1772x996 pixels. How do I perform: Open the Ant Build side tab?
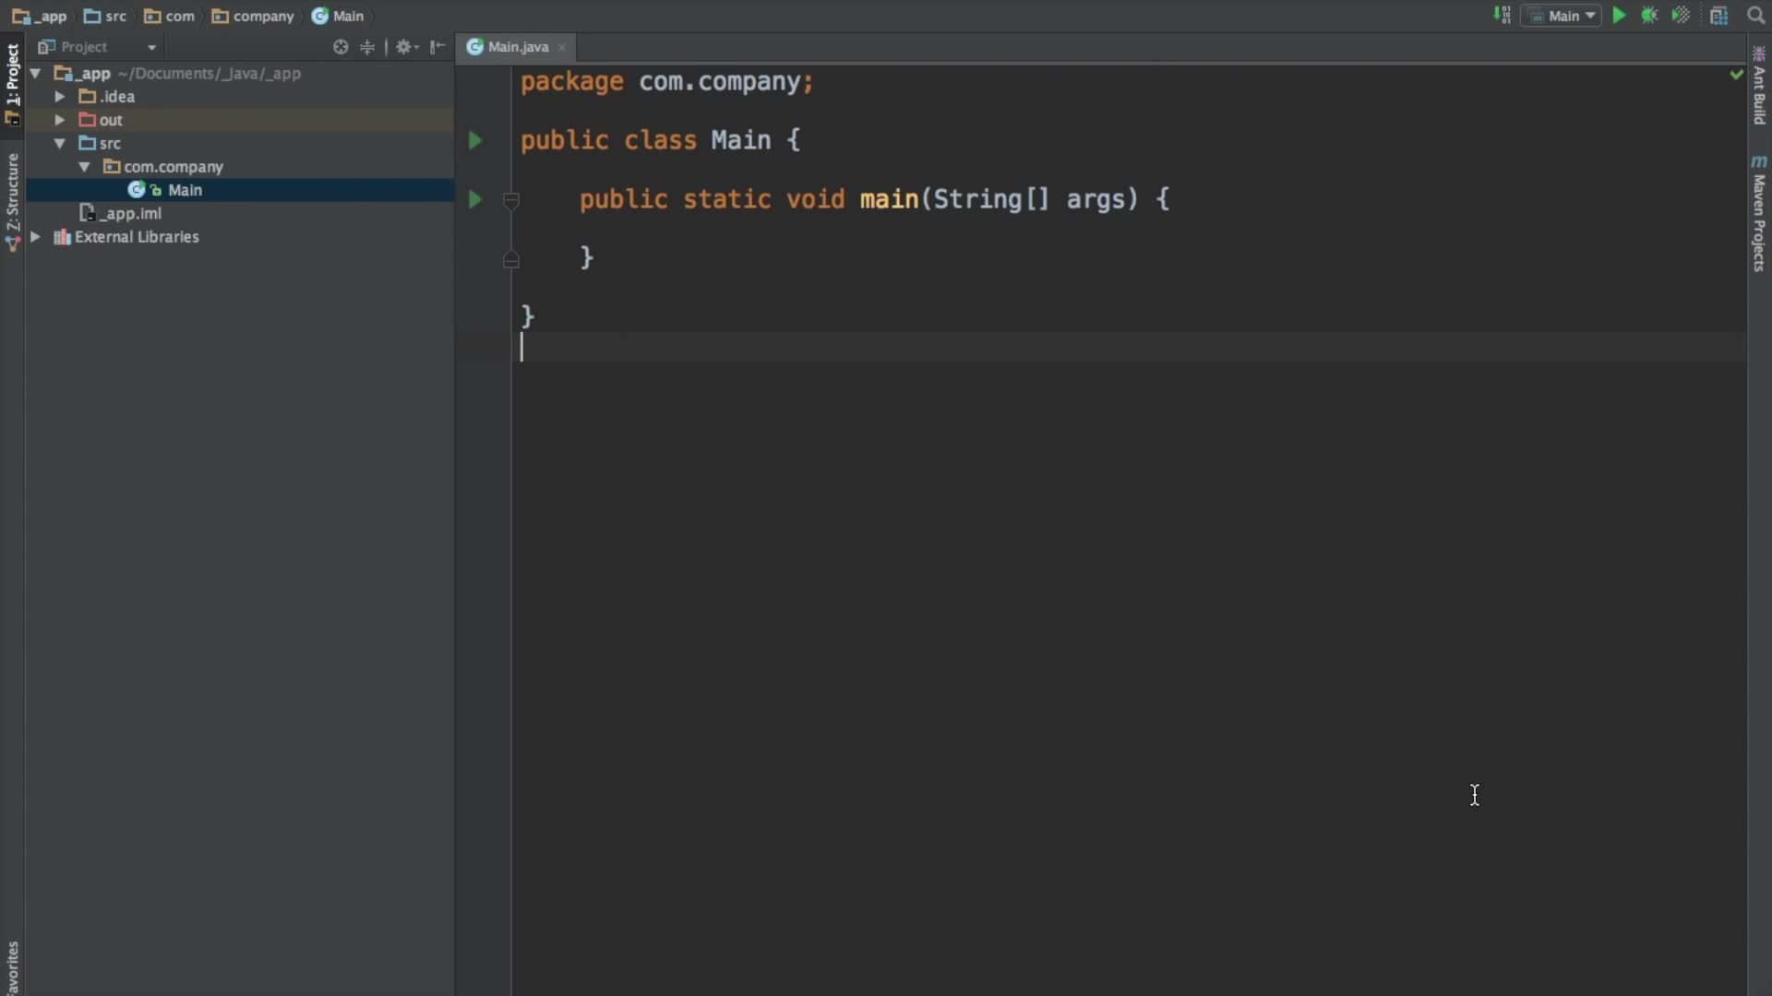pyautogui.click(x=1759, y=88)
